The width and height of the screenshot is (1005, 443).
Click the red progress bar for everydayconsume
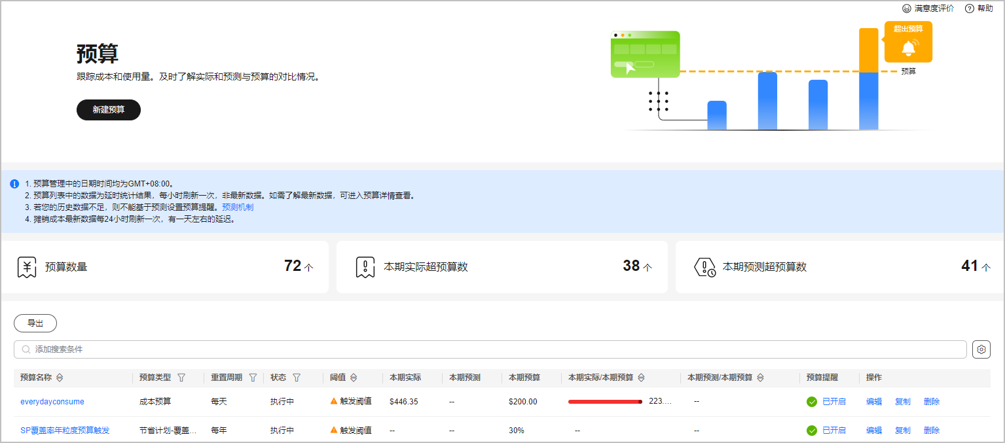click(x=604, y=402)
